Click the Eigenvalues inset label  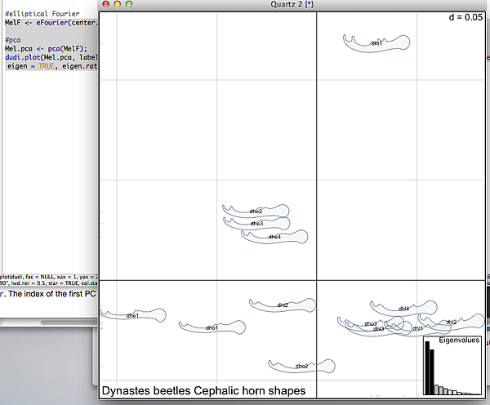coord(459,340)
